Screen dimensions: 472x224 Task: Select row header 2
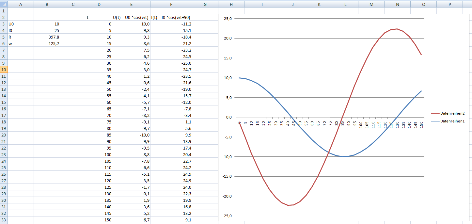4,17
